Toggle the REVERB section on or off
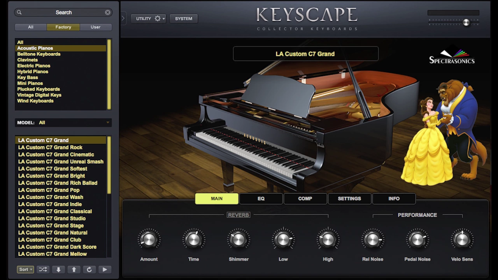The image size is (498, 280). click(x=238, y=215)
